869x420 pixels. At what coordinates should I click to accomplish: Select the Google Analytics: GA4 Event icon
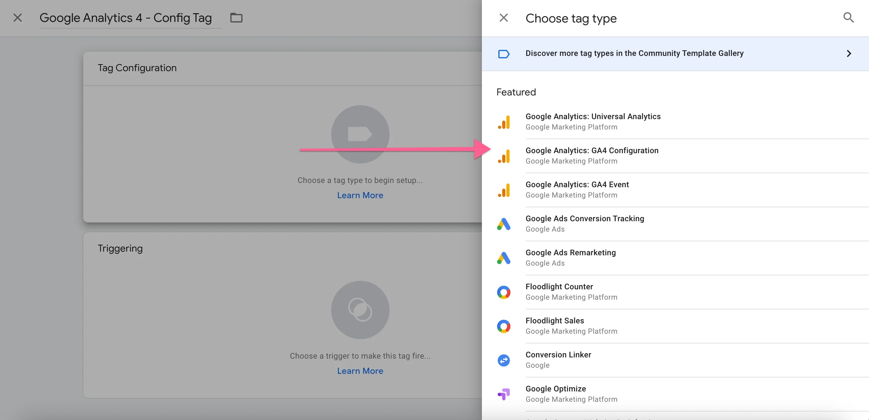(x=504, y=190)
